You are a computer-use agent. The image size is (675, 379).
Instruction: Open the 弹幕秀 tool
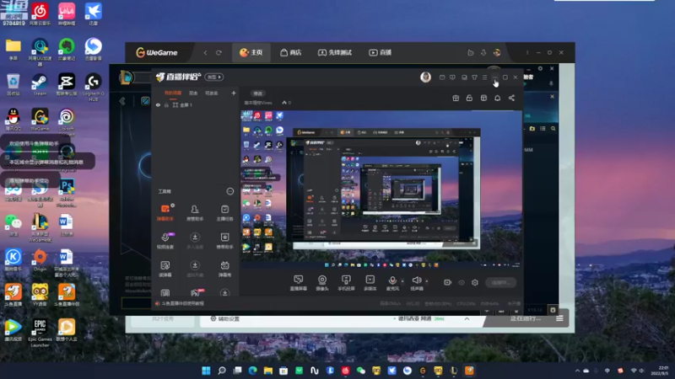coord(224,269)
